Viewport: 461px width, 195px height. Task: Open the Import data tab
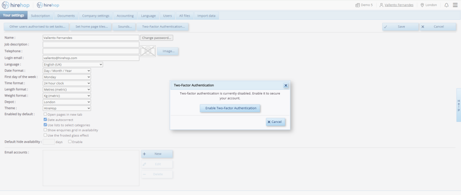(206, 16)
